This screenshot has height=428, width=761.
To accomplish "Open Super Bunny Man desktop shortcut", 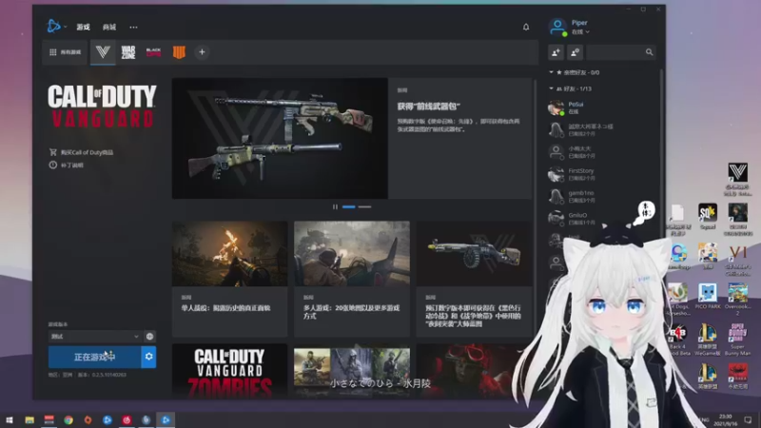I will point(738,340).
